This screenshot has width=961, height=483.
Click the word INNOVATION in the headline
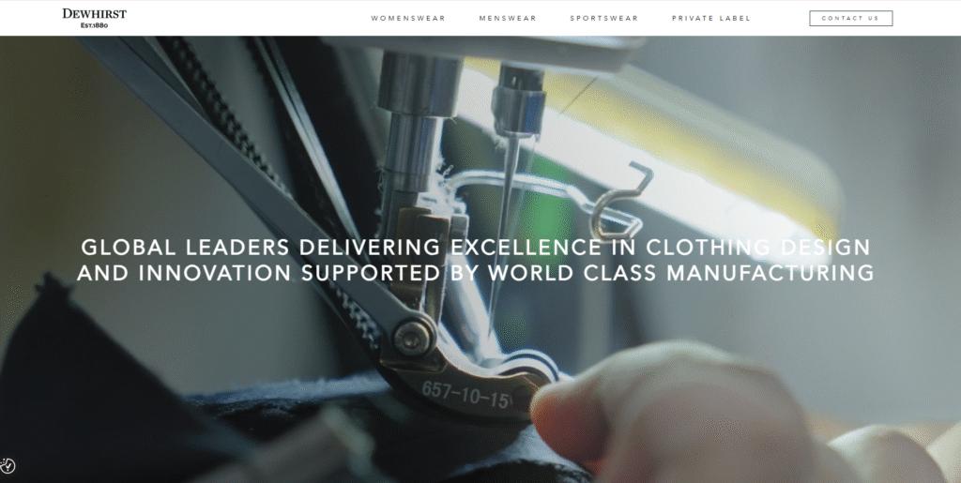coord(215,272)
